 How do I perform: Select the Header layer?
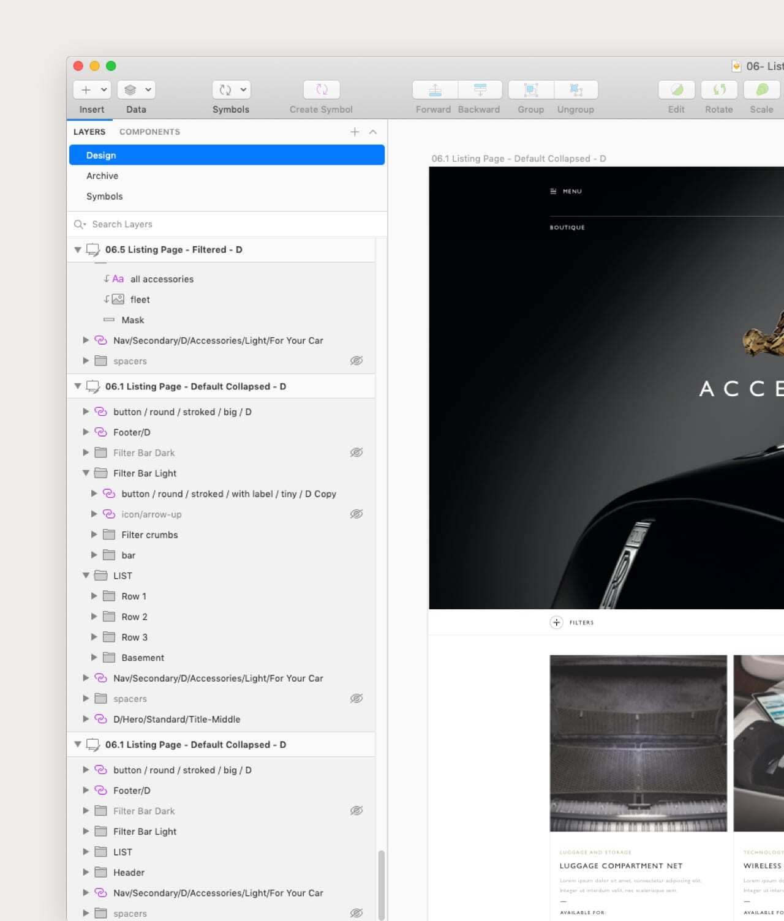[221, 872]
